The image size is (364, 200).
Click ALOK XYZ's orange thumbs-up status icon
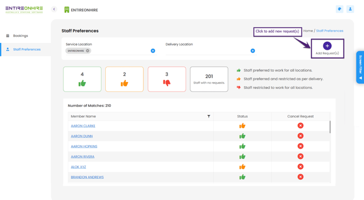(242, 167)
